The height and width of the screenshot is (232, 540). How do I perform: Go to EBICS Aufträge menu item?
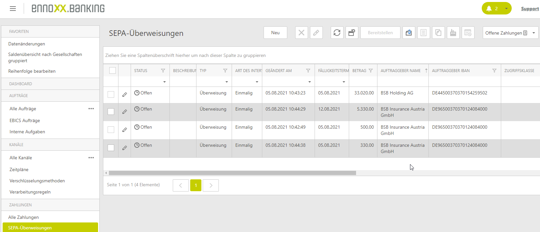tap(25, 120)
